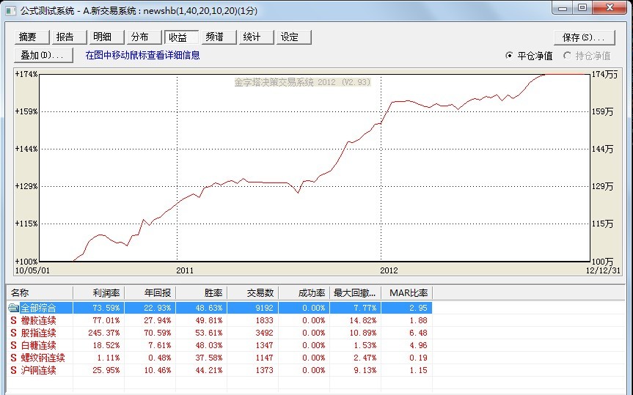Click the 14.82% max drawdown cell
The height and width of the screenshot is (395, 633).
pyautogui.click(x=363, y=320)
